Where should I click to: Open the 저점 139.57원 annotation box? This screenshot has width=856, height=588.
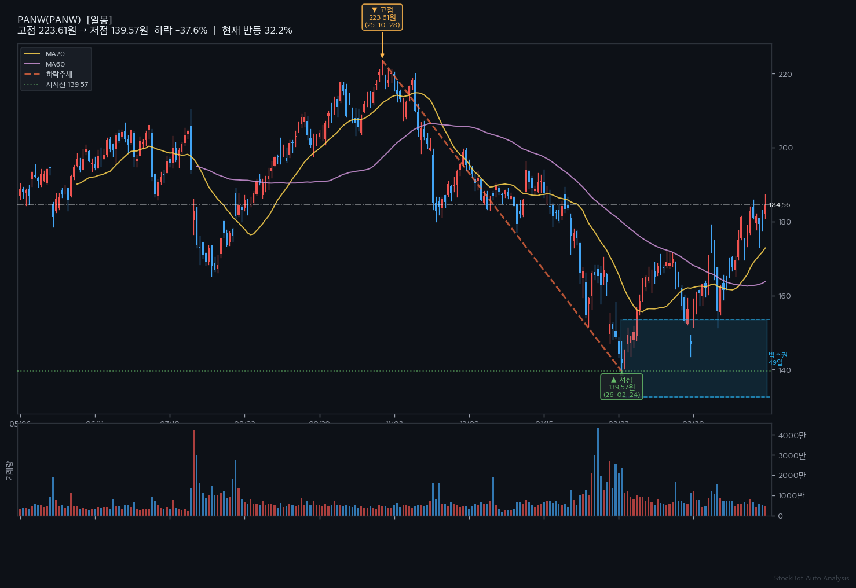(x=621, y=387)
